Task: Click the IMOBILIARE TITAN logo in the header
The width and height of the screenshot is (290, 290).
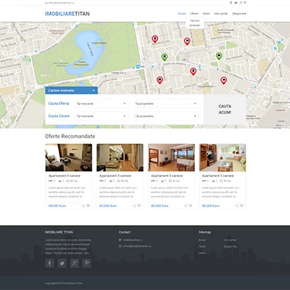Action: pos(68,14)
